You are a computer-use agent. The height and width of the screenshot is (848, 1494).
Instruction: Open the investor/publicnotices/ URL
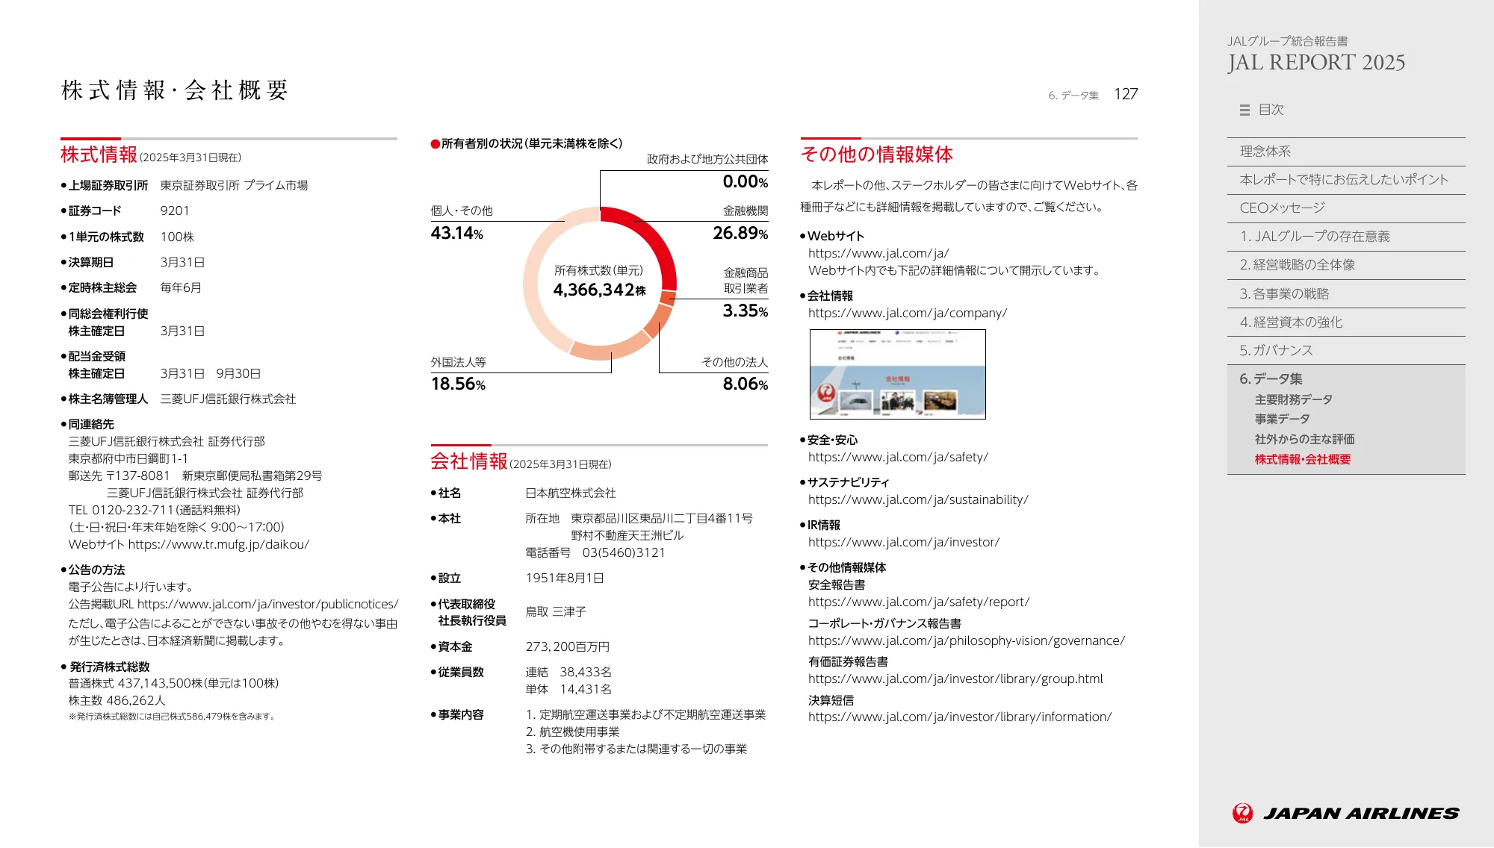267,605
